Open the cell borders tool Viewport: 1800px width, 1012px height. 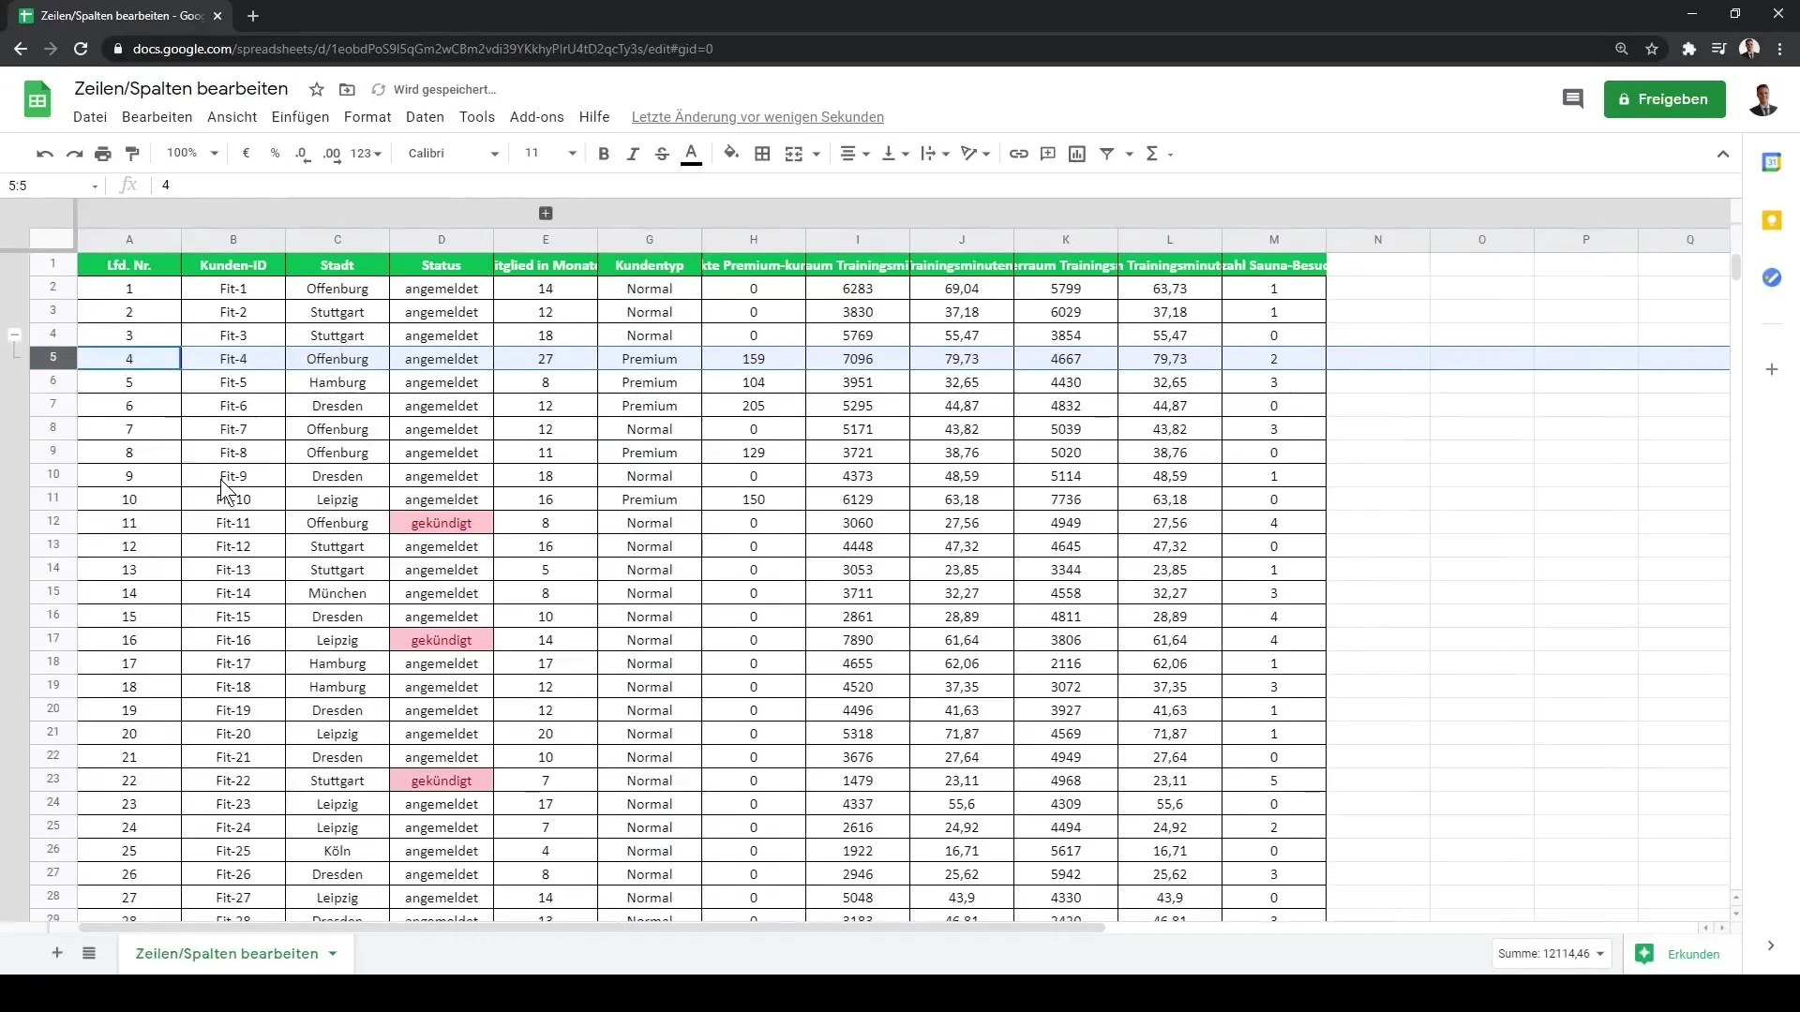coord(762,154)
